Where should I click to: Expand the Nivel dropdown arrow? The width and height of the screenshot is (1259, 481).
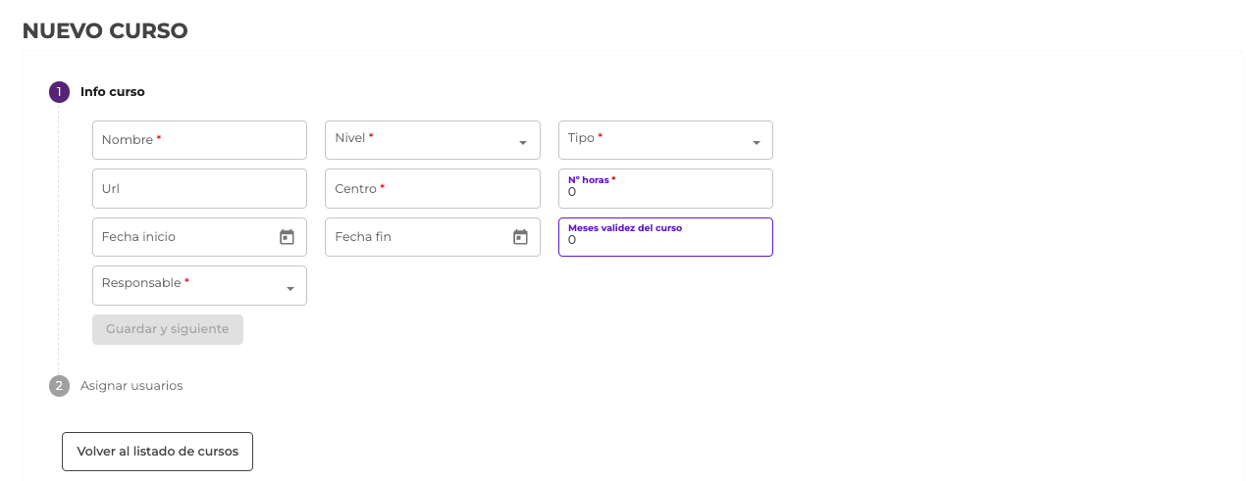(x=523, y=143)
